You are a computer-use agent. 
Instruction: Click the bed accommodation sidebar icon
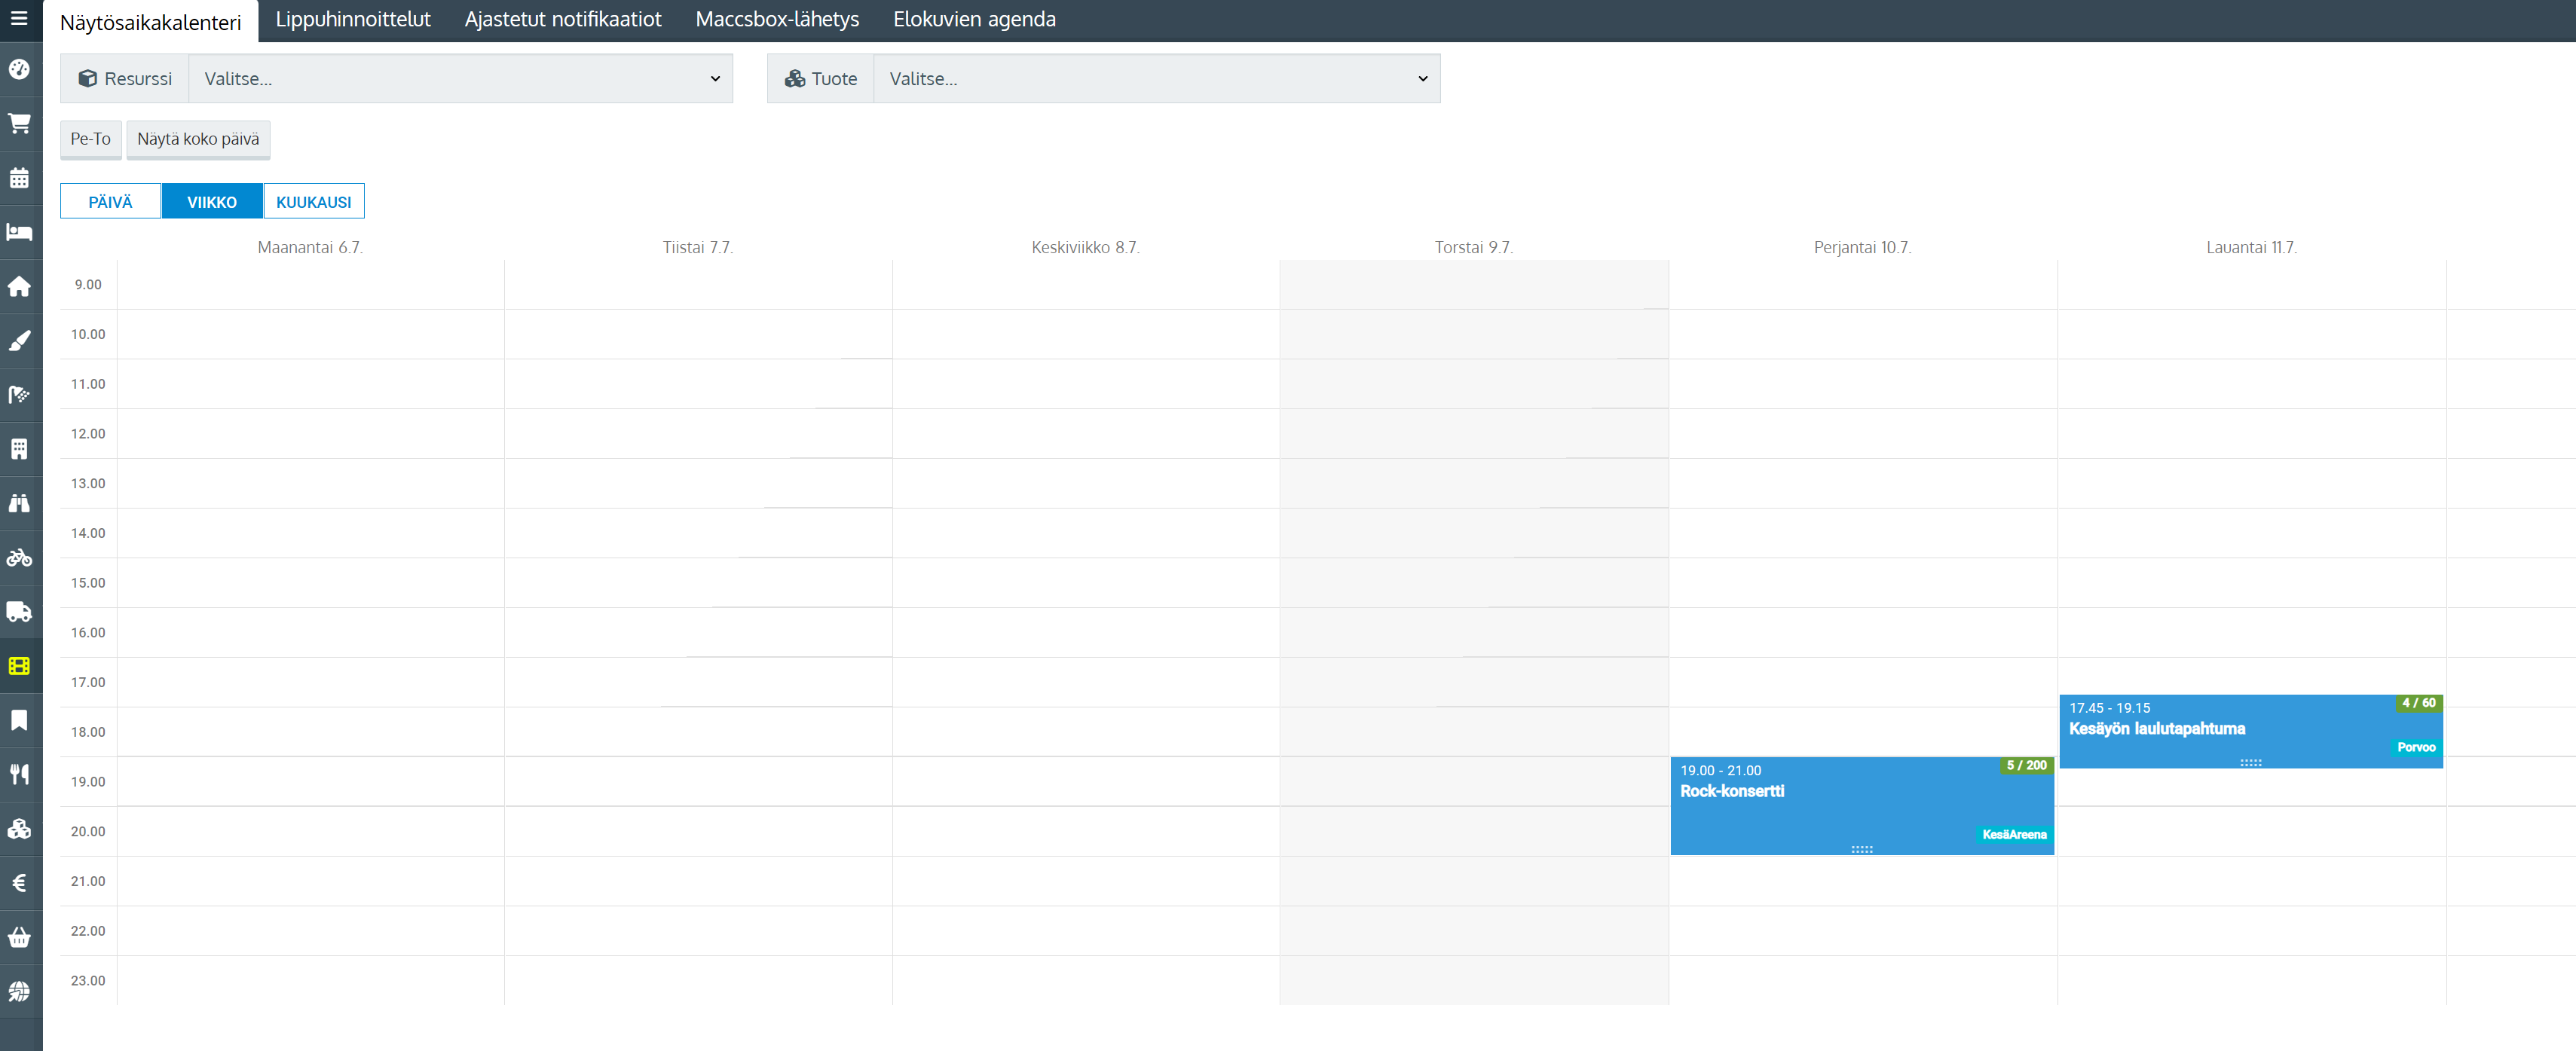coord(19,232)
